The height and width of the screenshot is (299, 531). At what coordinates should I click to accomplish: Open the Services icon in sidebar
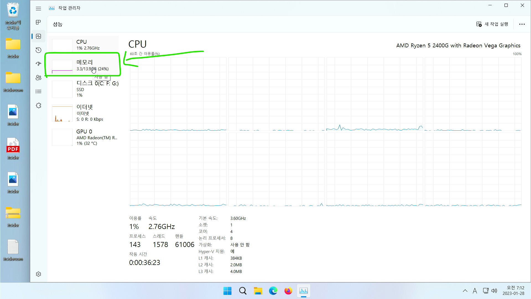38,105
